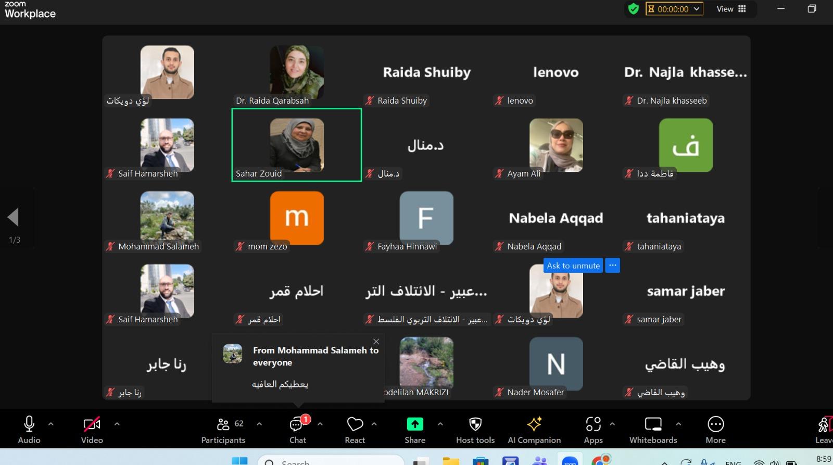Open the More options ellipsis icon

pyautogui.click(x=716, y=424)
